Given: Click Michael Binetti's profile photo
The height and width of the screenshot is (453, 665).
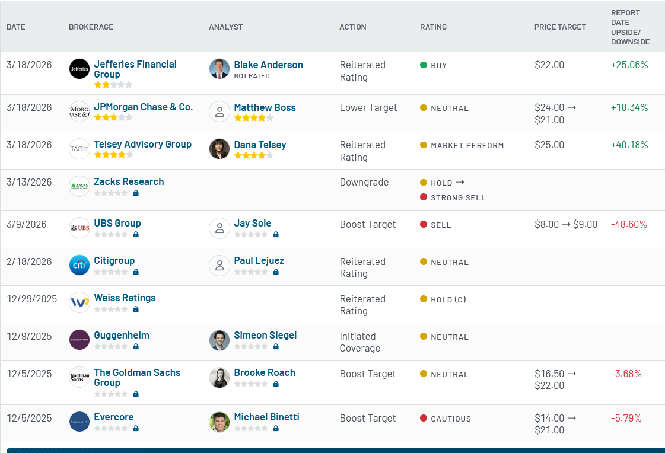Looking at the screenshot, I should pos(219,422).
